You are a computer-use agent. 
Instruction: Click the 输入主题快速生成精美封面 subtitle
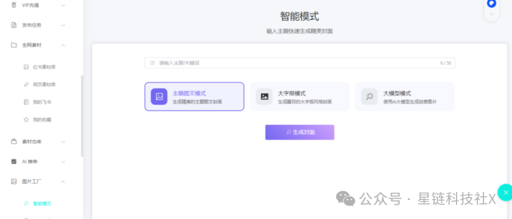tap(299, 31)
